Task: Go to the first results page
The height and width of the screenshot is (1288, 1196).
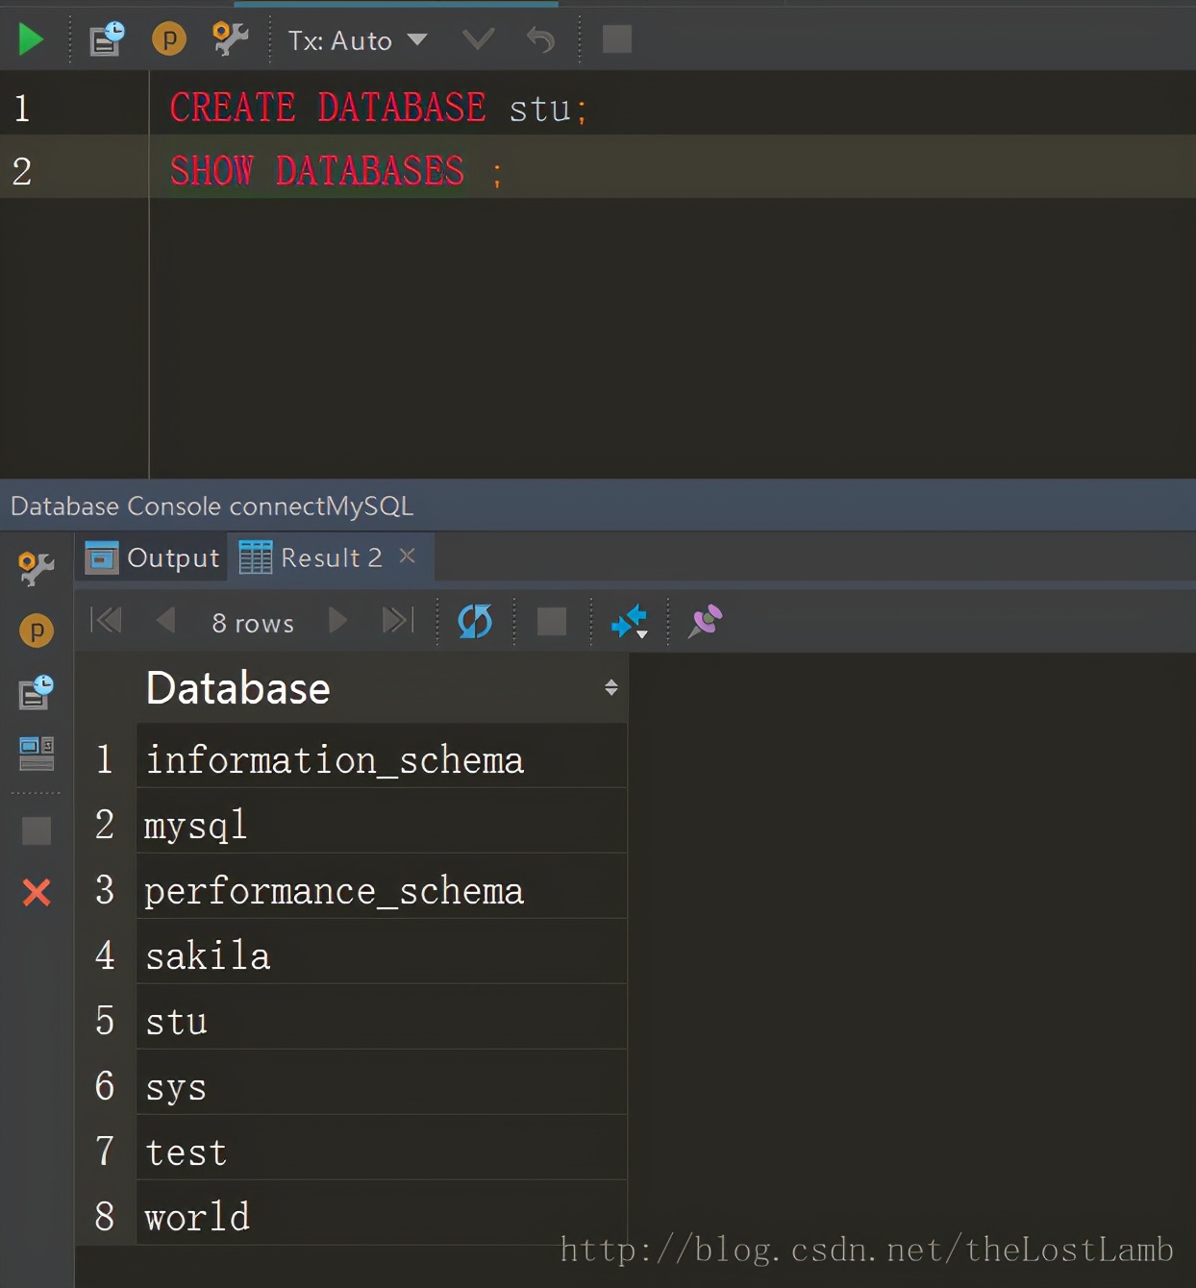Action: pyautogui.click(x=106, y=621)
